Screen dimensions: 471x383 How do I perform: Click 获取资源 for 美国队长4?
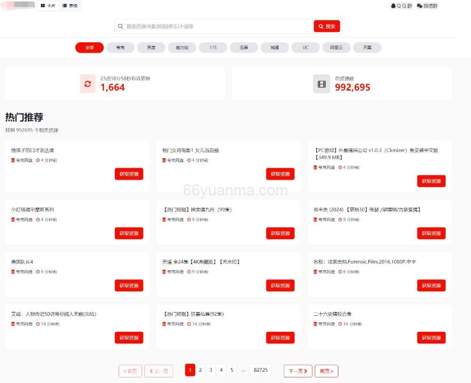click(129, 285)
